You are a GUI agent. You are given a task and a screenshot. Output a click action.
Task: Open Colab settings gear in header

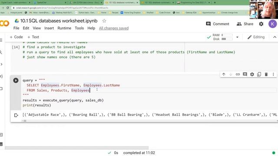[x=261, y=24]
